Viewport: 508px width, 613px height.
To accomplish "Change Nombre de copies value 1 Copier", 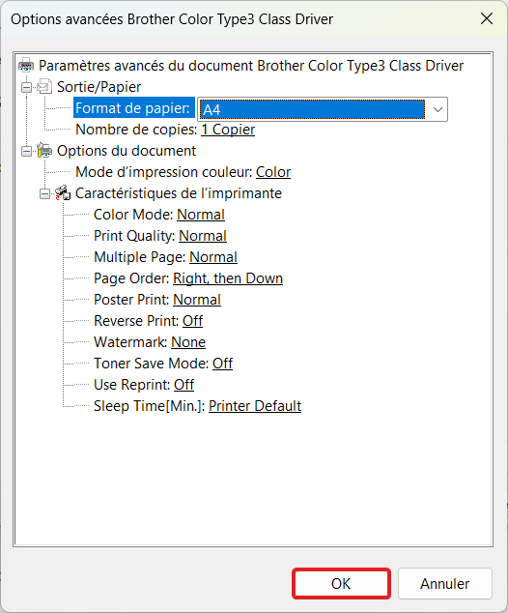I will 228,130.
